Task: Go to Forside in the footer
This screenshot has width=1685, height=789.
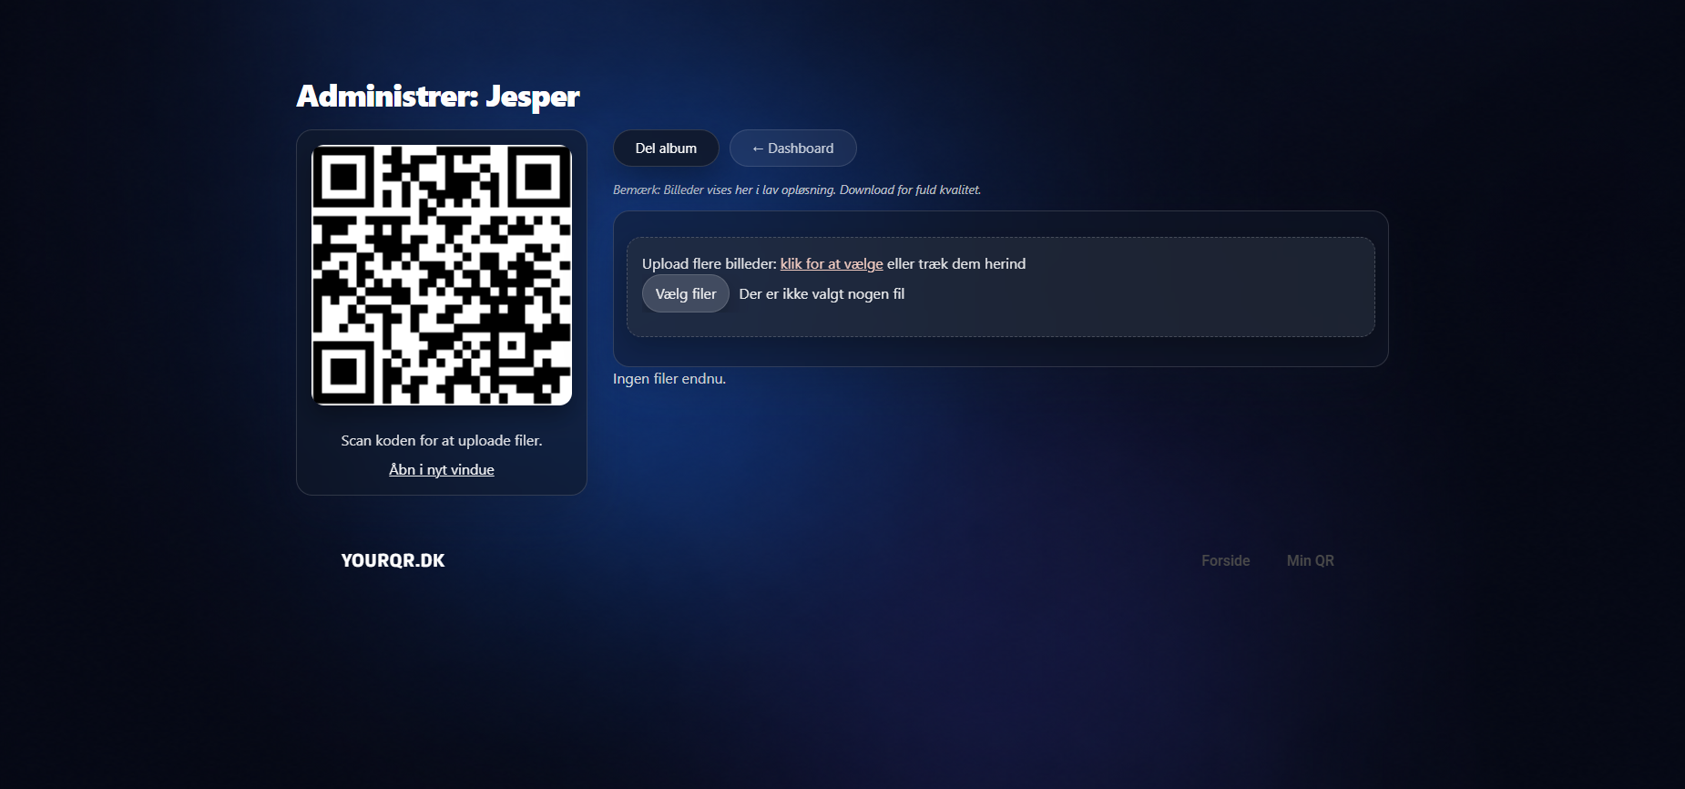Action: click(1226, 560)
